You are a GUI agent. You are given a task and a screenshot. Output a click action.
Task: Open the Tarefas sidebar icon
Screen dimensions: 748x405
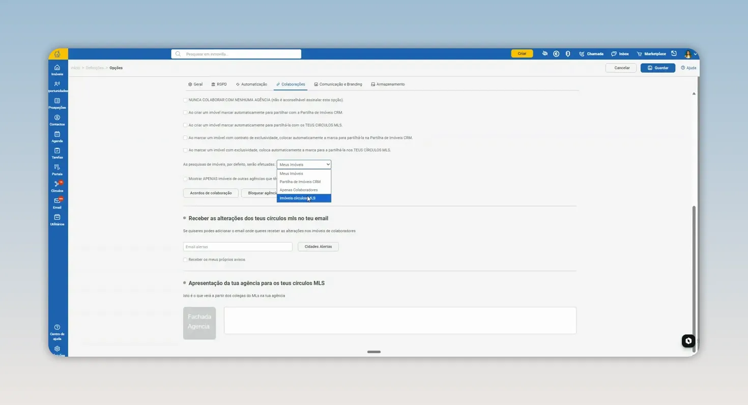57,153
